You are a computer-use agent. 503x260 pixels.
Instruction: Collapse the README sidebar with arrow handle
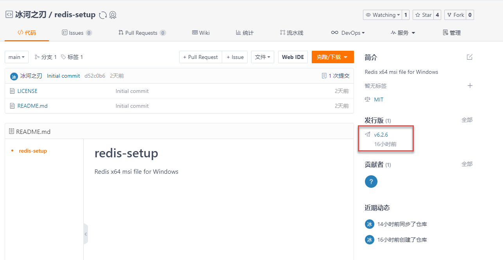(86, 234)
